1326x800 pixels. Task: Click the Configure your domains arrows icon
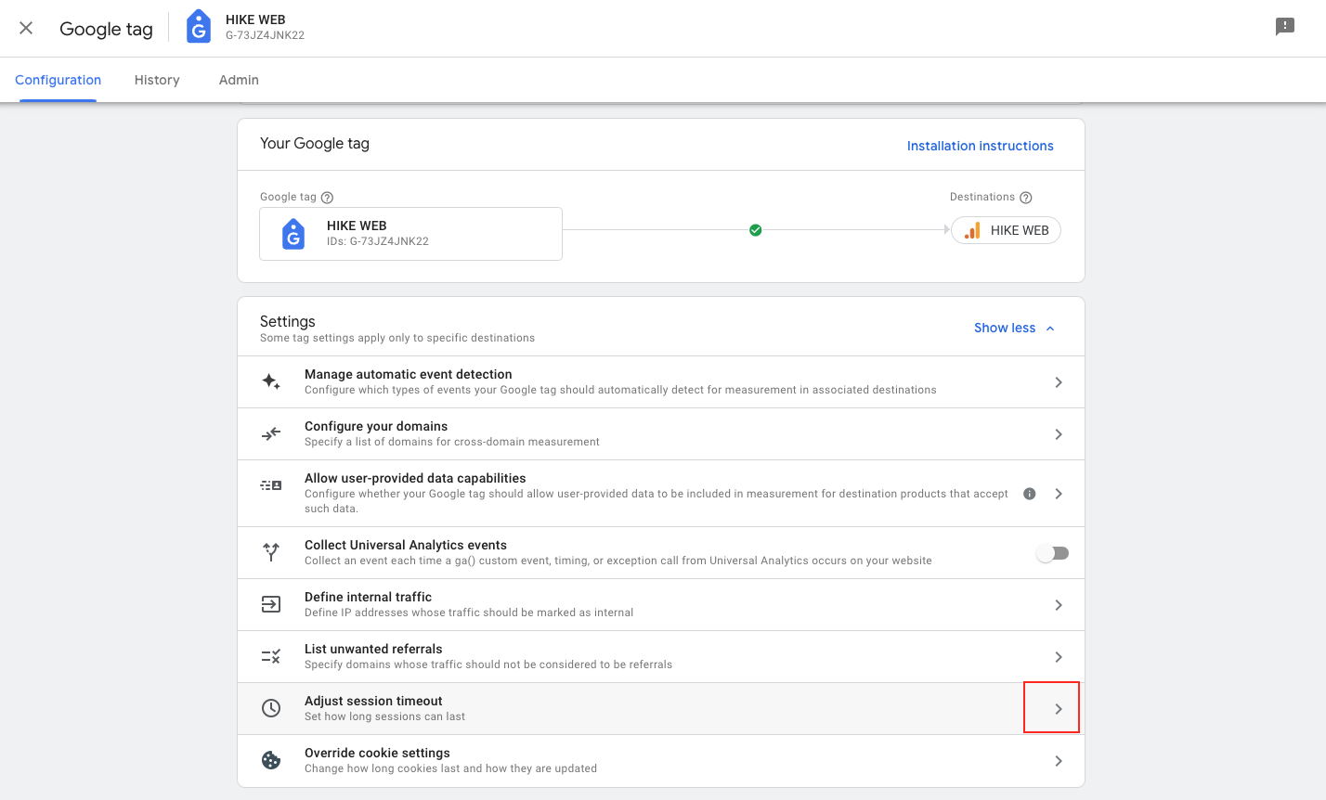pos(271,433)
